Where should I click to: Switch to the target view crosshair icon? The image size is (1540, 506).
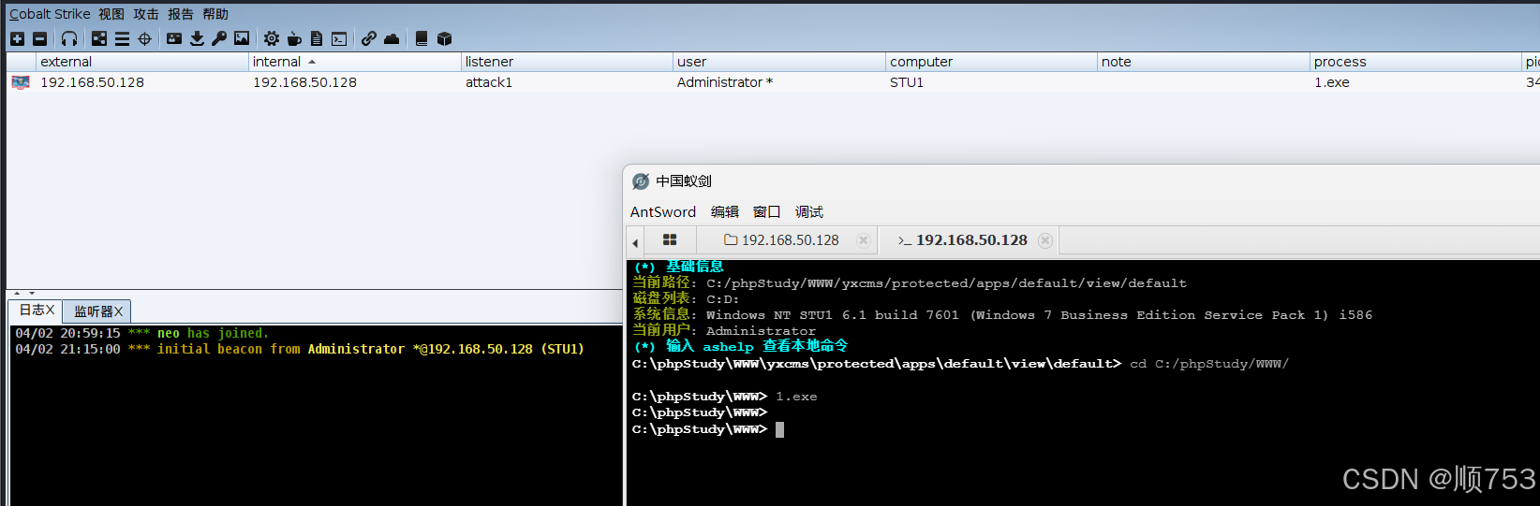tap(144, 38)
